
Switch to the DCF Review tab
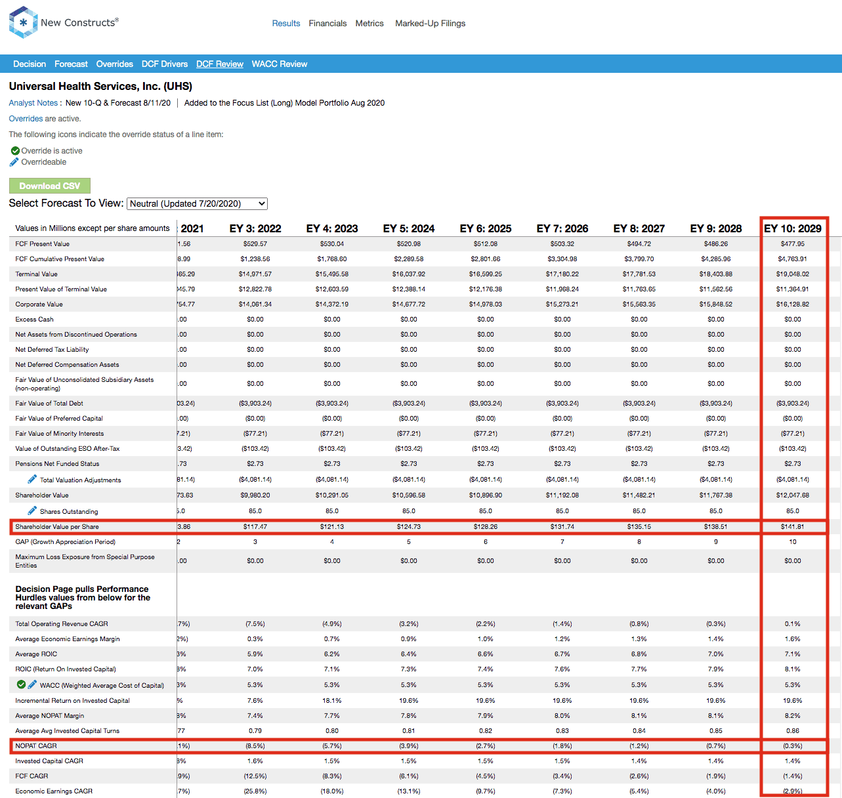click(220, 64)
